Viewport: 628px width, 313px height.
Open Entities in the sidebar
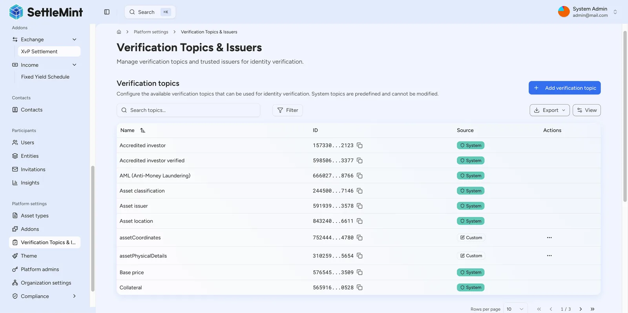coord(45,156)
